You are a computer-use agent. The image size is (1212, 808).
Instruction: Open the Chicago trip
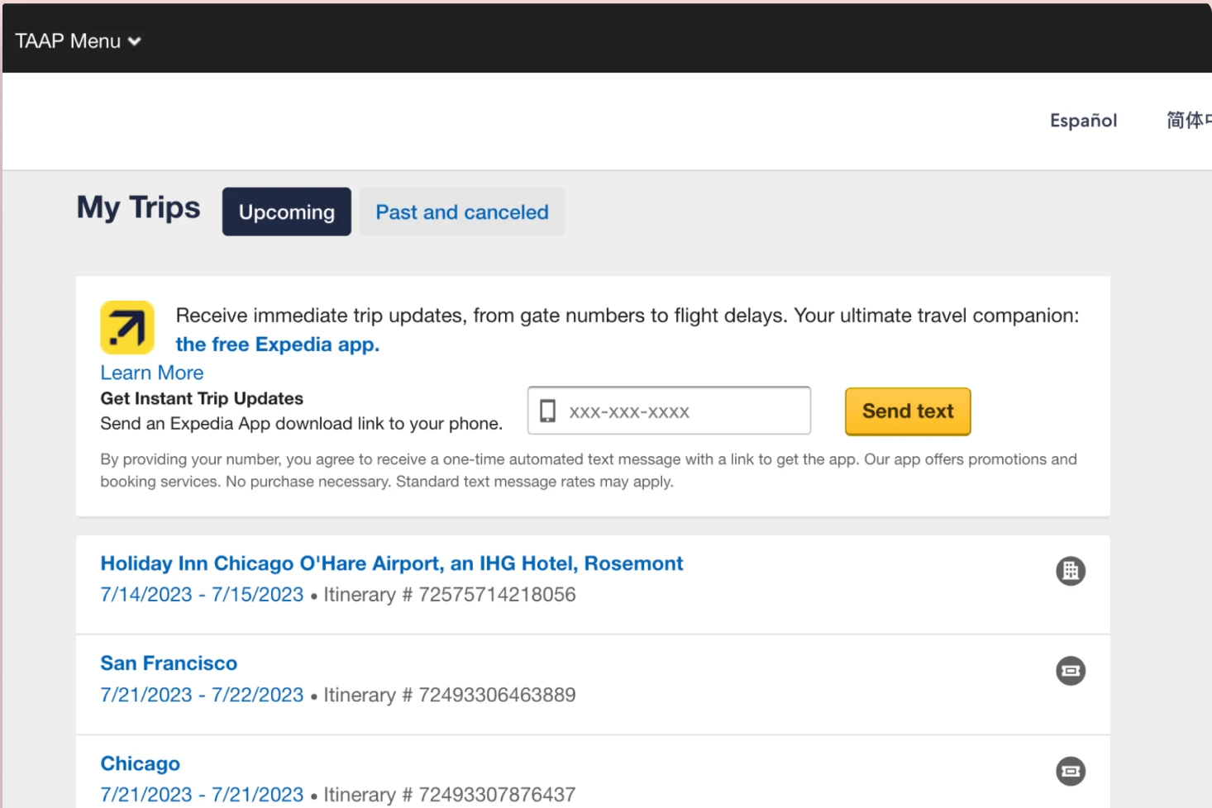pyautogui.click(x=141, y=763)
